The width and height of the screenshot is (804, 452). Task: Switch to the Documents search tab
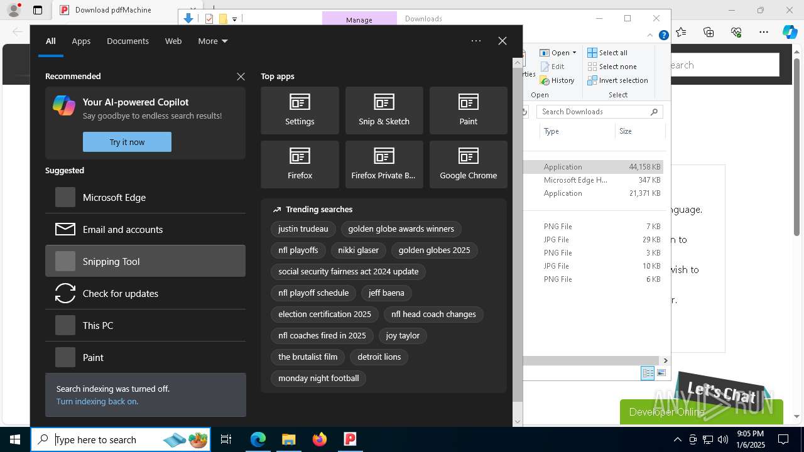[x=128, y=41]
